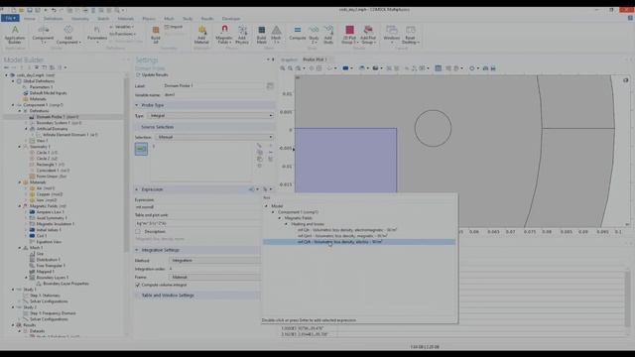Switch to the Probe Plot 1 tab
The width and height of the screenshot is (635, 357).
point(315,59)
